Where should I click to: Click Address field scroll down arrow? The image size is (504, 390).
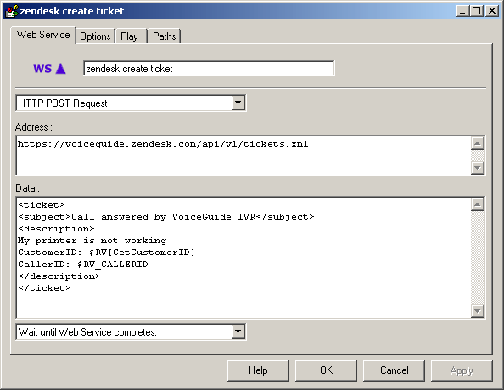(478, 168)
